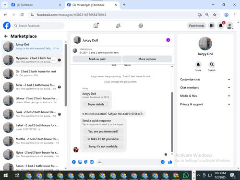This screenshot has height=180, width=240.
Task: Show hidden system tray icons
Action: 198,175
